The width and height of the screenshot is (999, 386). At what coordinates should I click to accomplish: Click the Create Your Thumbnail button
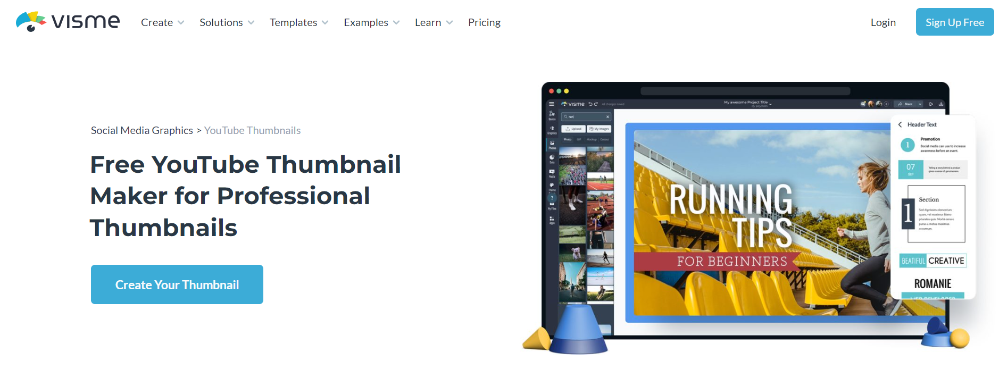(x=177, y=284)
